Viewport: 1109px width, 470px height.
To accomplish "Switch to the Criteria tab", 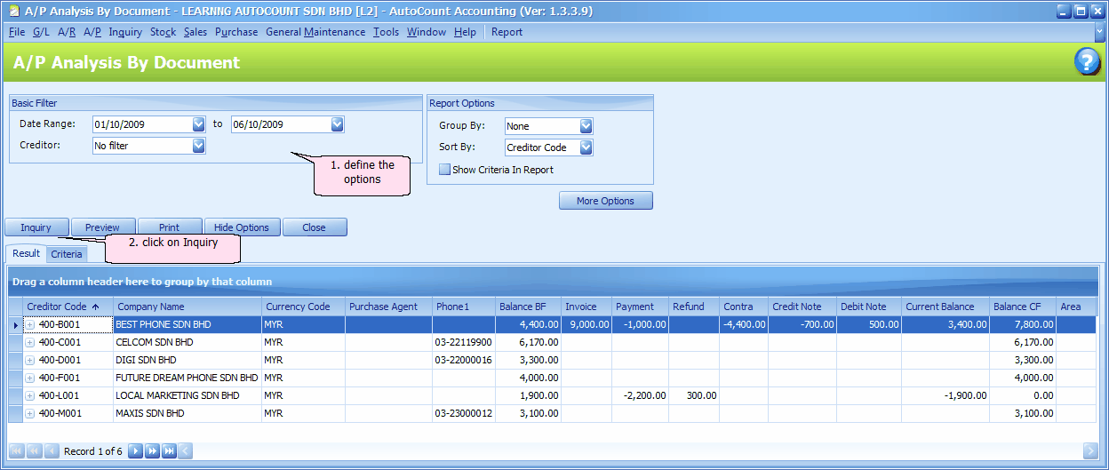I will coord(67,254).
